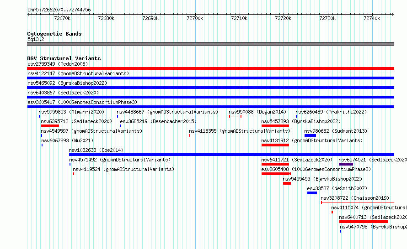Open esv3605407 (1000GenomesConsortiumPhase3) label
This screenshot has width=407, height=249.
point(82,102)
